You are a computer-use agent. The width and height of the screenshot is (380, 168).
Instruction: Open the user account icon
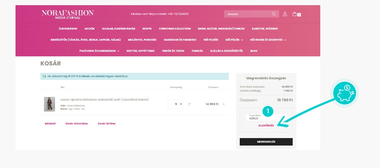point(285,14)
